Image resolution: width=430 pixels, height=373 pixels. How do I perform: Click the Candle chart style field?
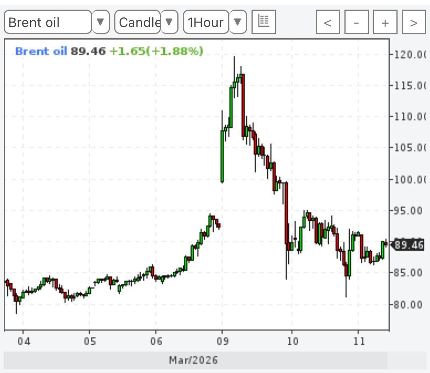pyautogui.click(x=138, y=22)
